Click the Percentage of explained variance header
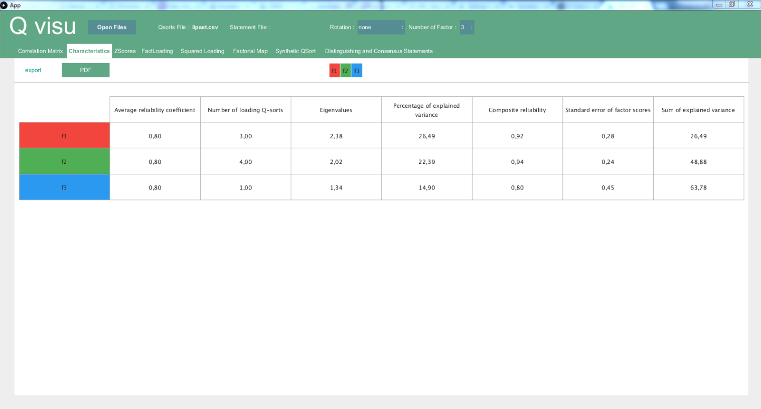The image size is (761, 409). [x=427, y=110]
